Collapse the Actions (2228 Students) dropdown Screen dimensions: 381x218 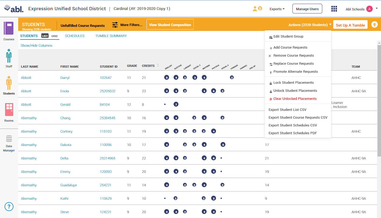[x=310, y=25]
